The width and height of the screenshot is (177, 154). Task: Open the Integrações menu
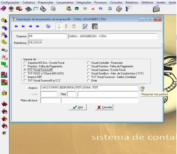(x=84, y=2)
